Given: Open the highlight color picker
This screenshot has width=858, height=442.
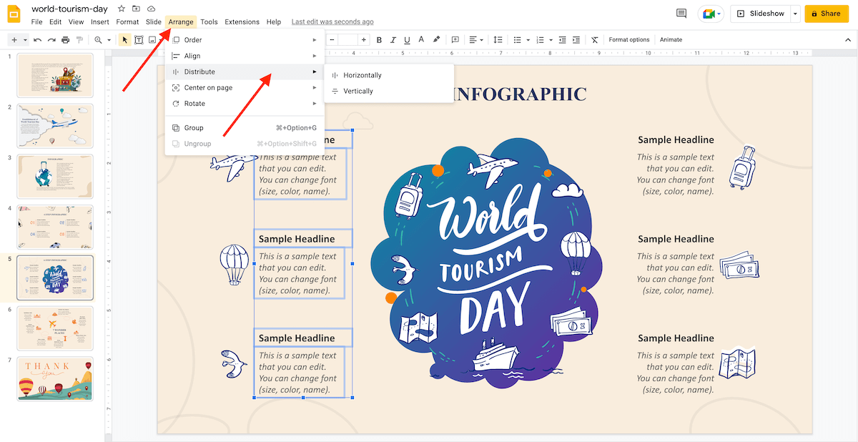Looking at the screenshot, I should tap(436, 40).
